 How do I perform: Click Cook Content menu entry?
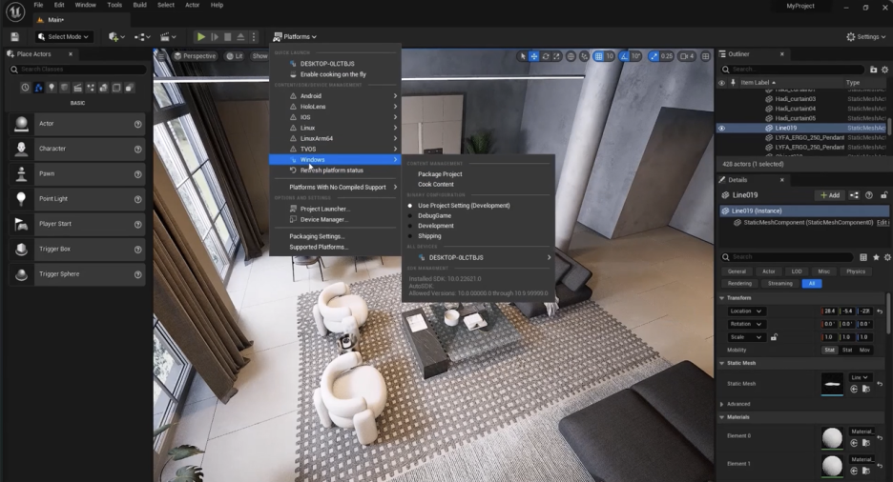pyautogui.click(x=436, y=185)
